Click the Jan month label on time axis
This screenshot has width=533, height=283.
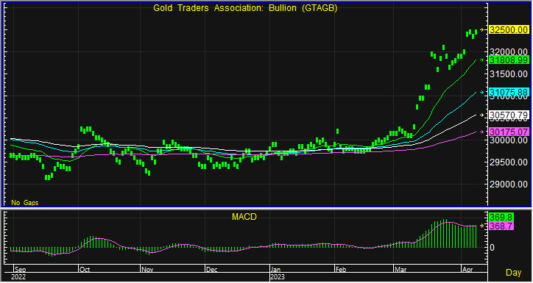pos(276,270)
